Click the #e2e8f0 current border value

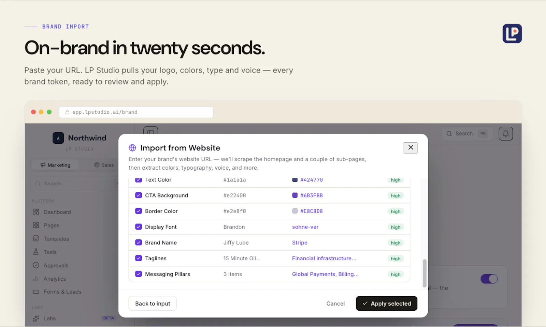pyautogui.click(x=235, y=211)
